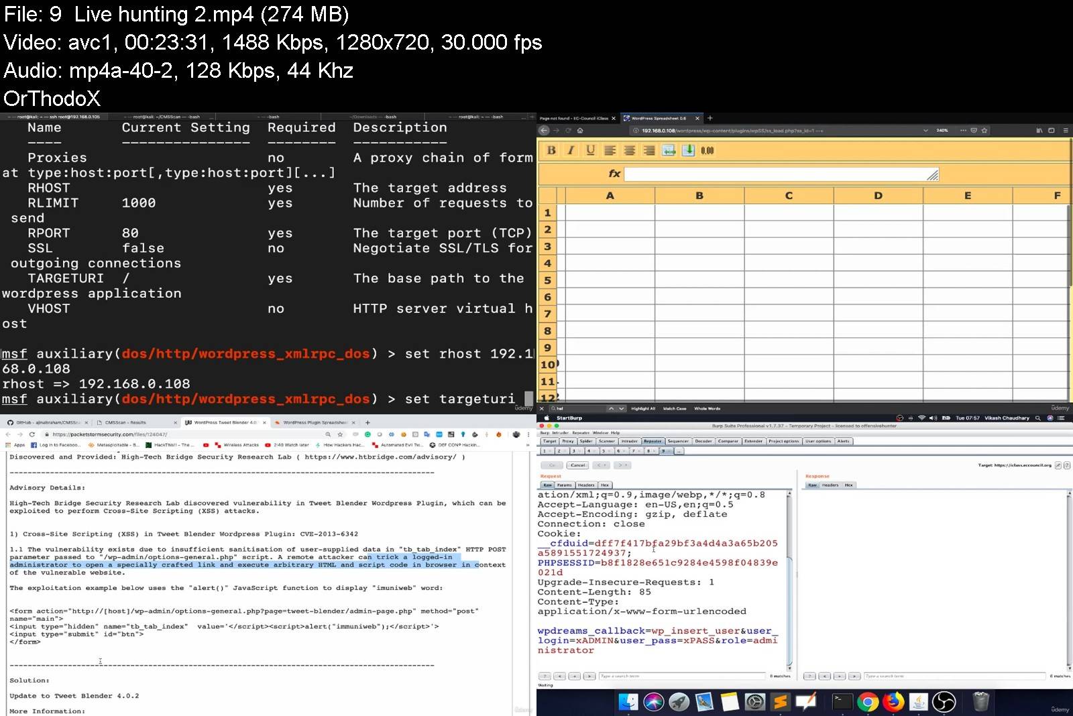This screenshot has height=716, width=1073.
Task: Open OBS from the macOS dock
Action: click(944, 702)
